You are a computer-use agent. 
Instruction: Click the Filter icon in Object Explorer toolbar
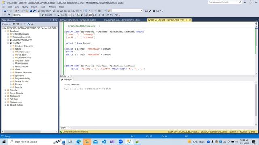25,24
